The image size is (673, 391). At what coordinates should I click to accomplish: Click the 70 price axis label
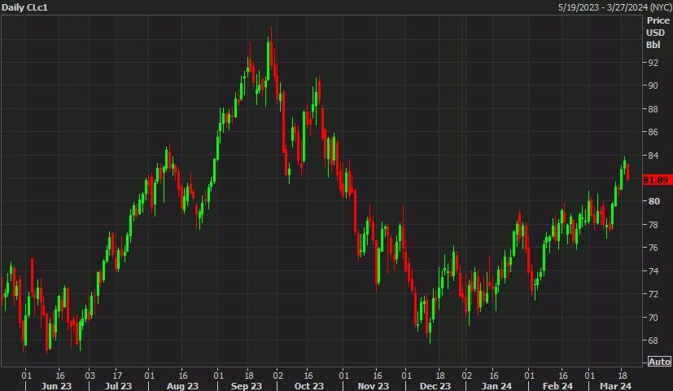click(653, 318)
